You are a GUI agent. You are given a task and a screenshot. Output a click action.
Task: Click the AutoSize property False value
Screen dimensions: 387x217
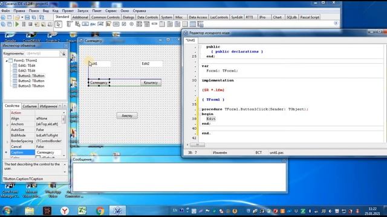tap(48, 130)
